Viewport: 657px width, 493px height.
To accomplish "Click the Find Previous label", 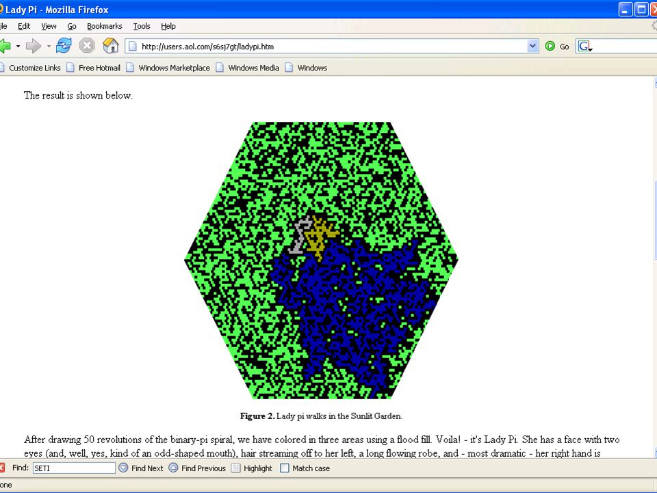I will click(203, 468).
